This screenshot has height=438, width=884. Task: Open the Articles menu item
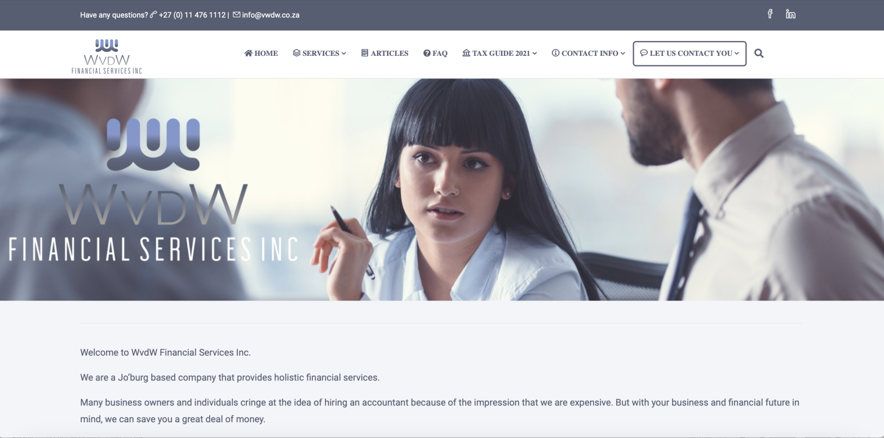(385, 54)
